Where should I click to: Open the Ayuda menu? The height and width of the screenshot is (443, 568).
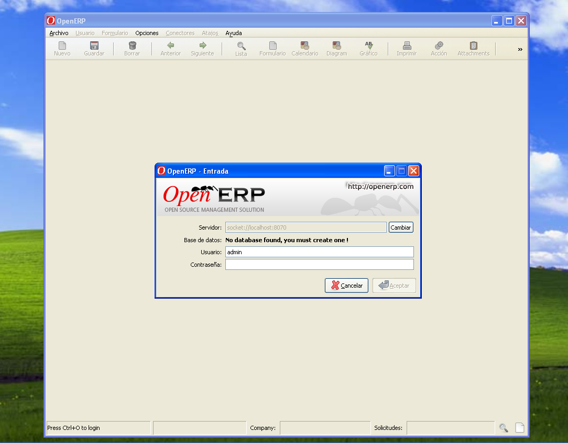pyautogui.click(x=234, y=33)
